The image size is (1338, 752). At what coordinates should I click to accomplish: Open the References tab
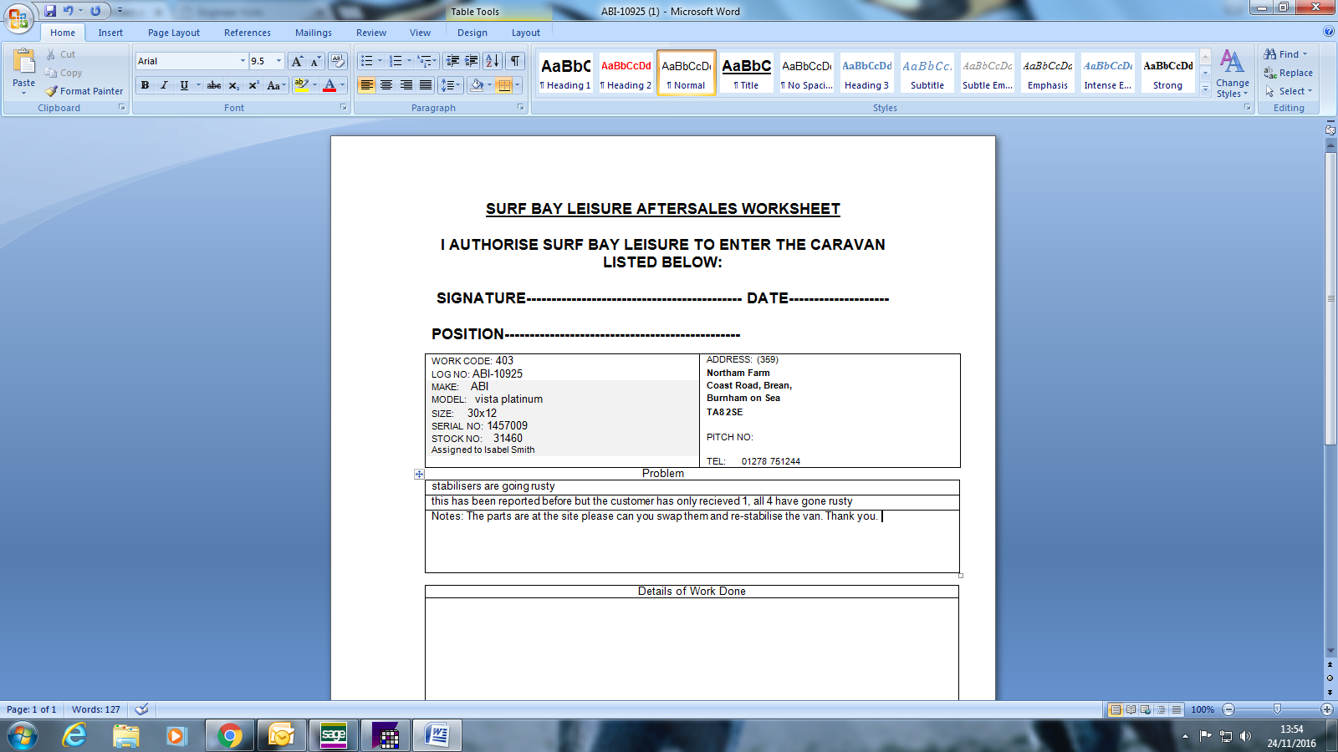coord(248,33)
